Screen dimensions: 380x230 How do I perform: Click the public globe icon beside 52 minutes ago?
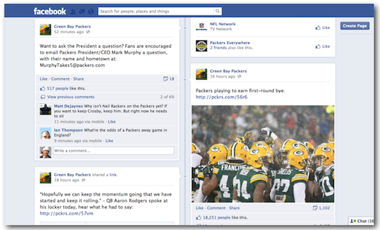(x=88, y=32)
